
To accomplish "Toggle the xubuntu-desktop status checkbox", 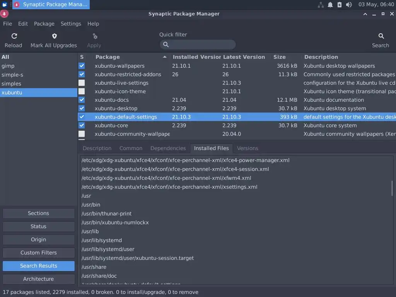I will tap(82, 108).
